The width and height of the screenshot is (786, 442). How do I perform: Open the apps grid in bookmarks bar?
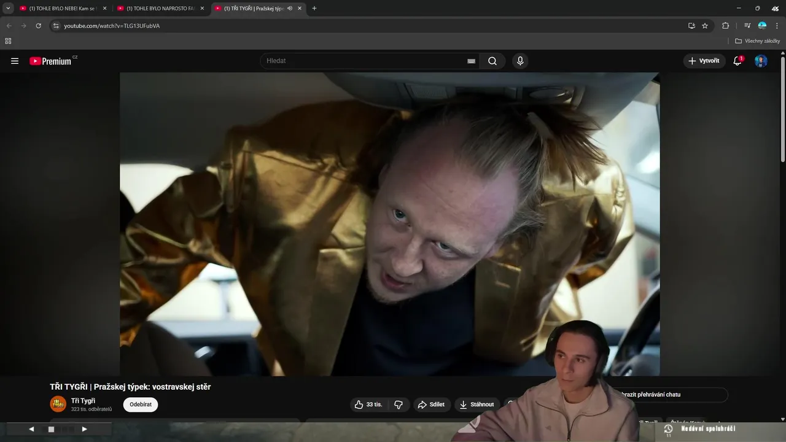[x=8, y=41]
